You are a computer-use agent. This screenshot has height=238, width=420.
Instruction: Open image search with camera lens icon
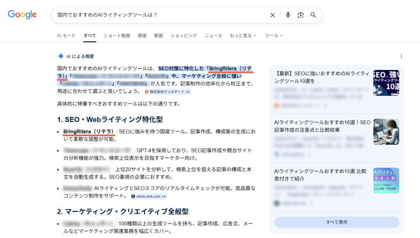pyautogui.click(x=301, y=15)
